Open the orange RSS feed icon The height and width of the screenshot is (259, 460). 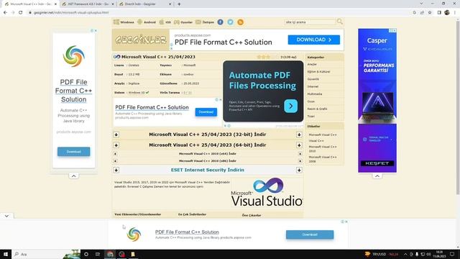coord(240,22)
